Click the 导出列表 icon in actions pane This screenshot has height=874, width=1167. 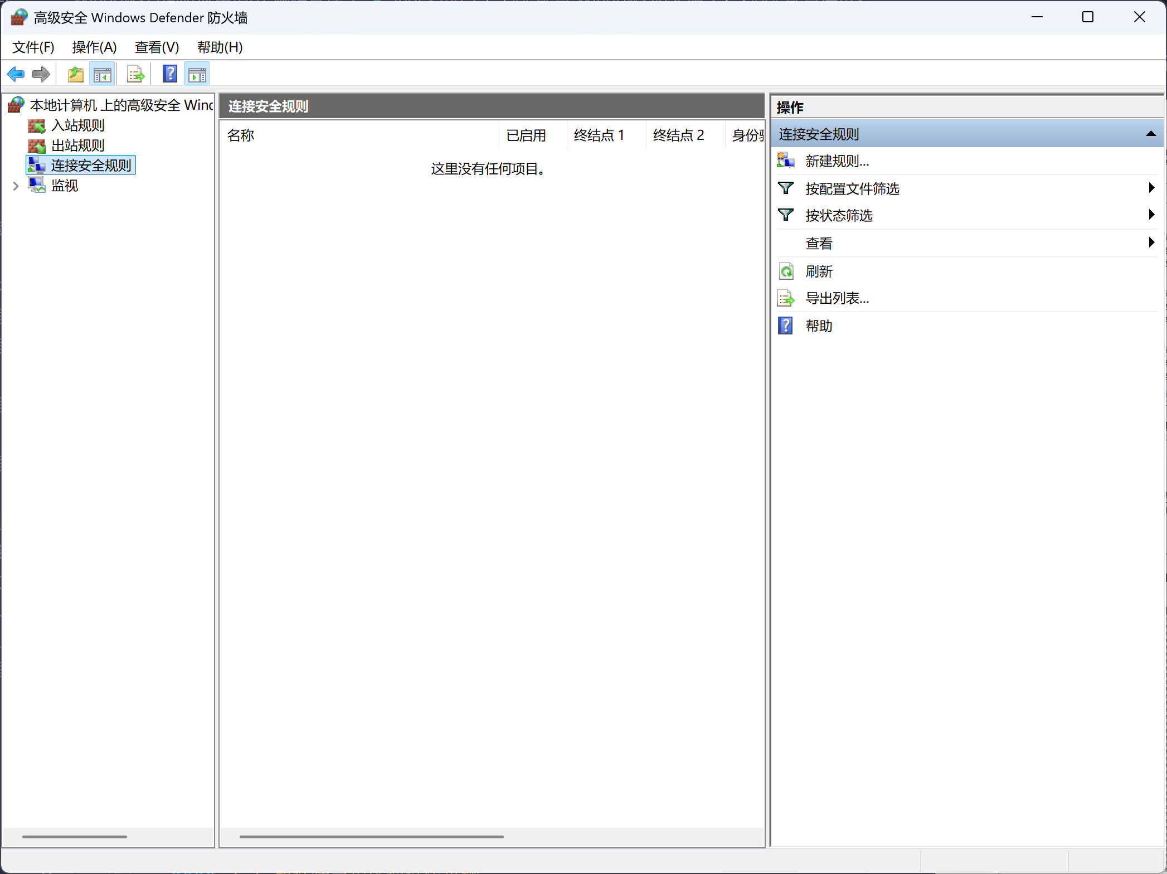point(786,299)
